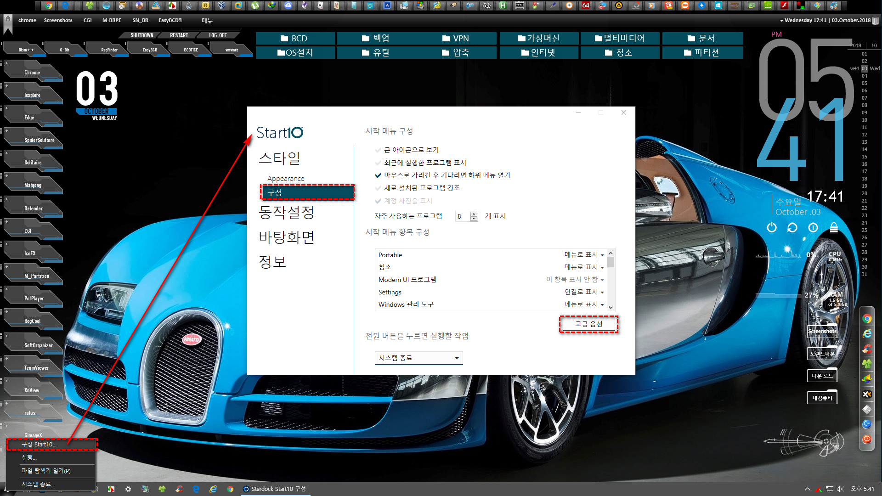Open dropdown for Modern UI 프로그램 item
This screenshot has width=882, height=496.
coord(575,280)
